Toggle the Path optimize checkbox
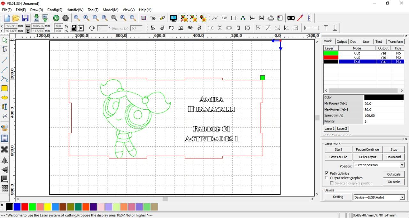409x218 pixels. pyautogui.click(x=327, y=173)
